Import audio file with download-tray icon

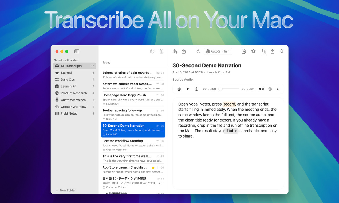pyautogui.click(x=184, y=52)
